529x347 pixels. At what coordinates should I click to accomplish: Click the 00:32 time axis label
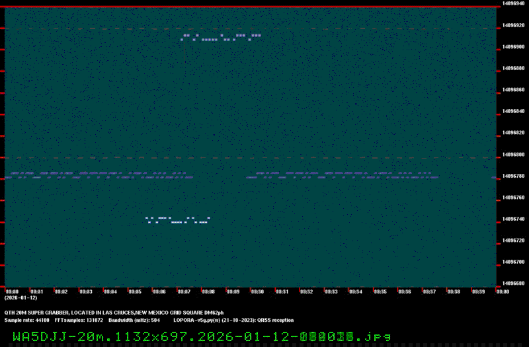coord(306,291)
